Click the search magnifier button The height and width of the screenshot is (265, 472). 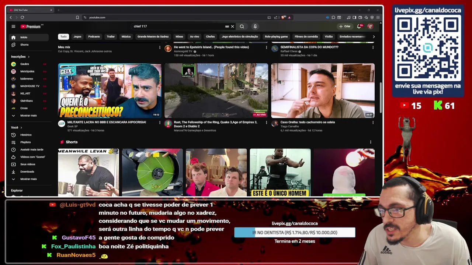pos(242,26)
